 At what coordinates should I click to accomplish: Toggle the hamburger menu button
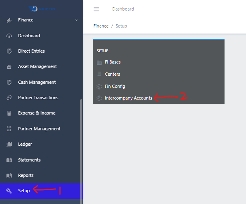coord(96,9)
